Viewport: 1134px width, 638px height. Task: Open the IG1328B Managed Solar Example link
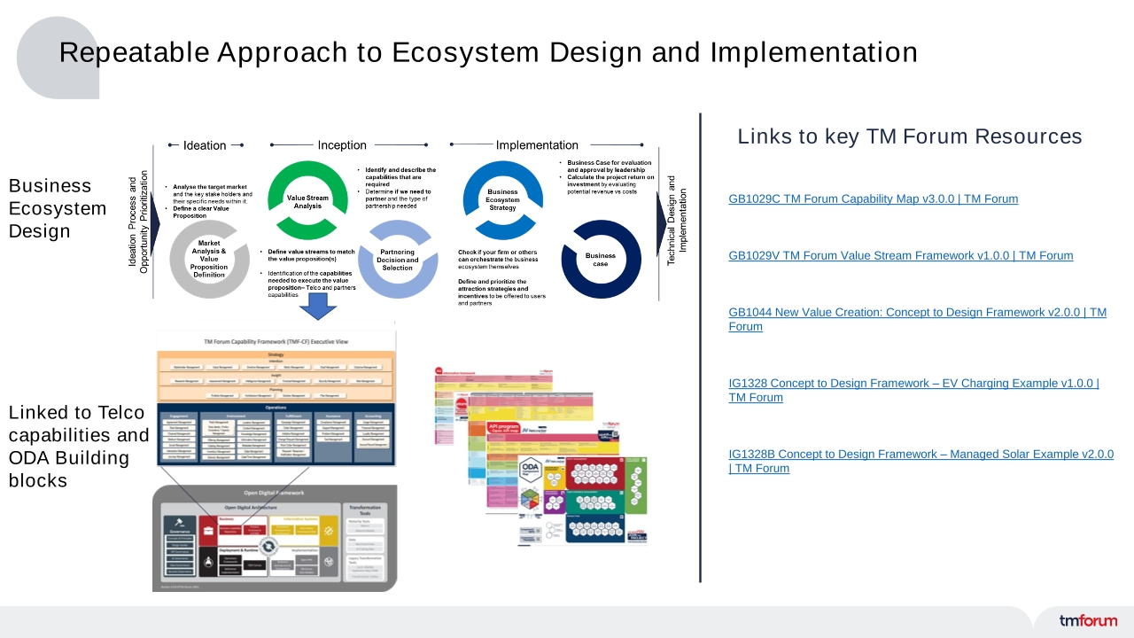tap(920, 461)
